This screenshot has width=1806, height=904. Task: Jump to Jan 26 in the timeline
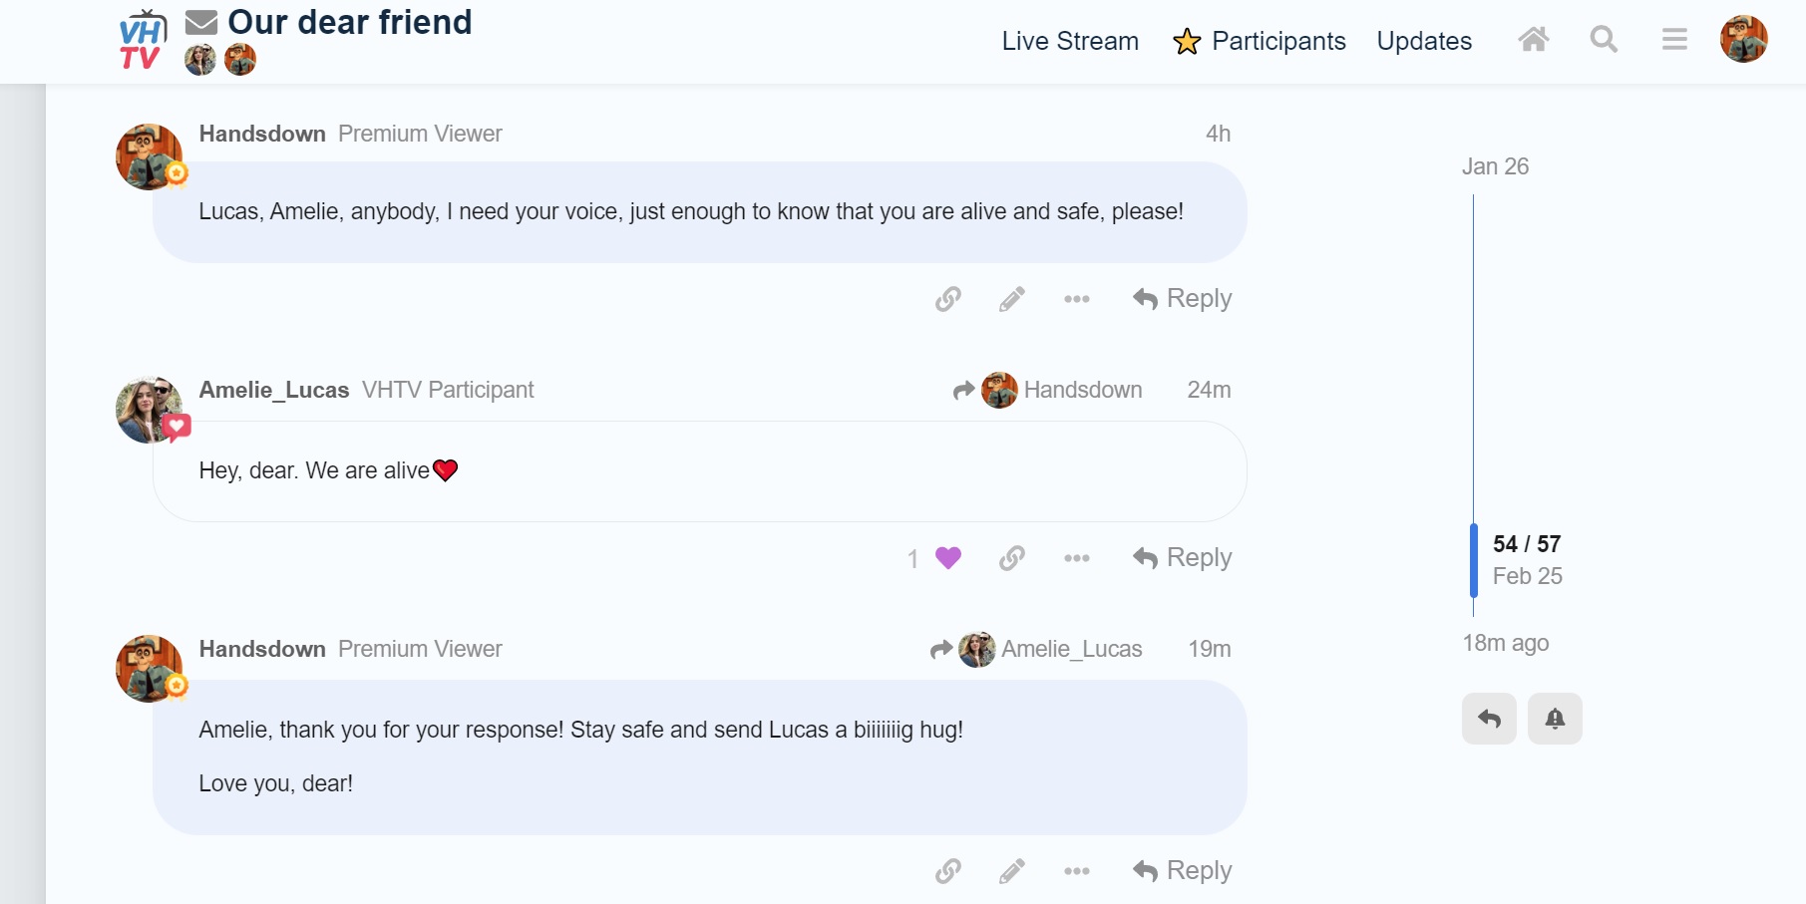pyautogui.click(x=1495, y=166)
